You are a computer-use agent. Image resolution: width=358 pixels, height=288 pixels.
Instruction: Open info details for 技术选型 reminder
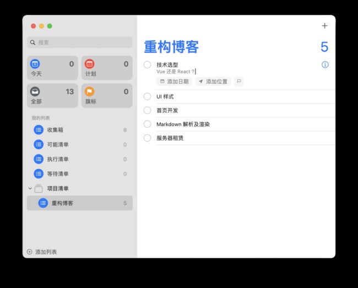[325, 64]
